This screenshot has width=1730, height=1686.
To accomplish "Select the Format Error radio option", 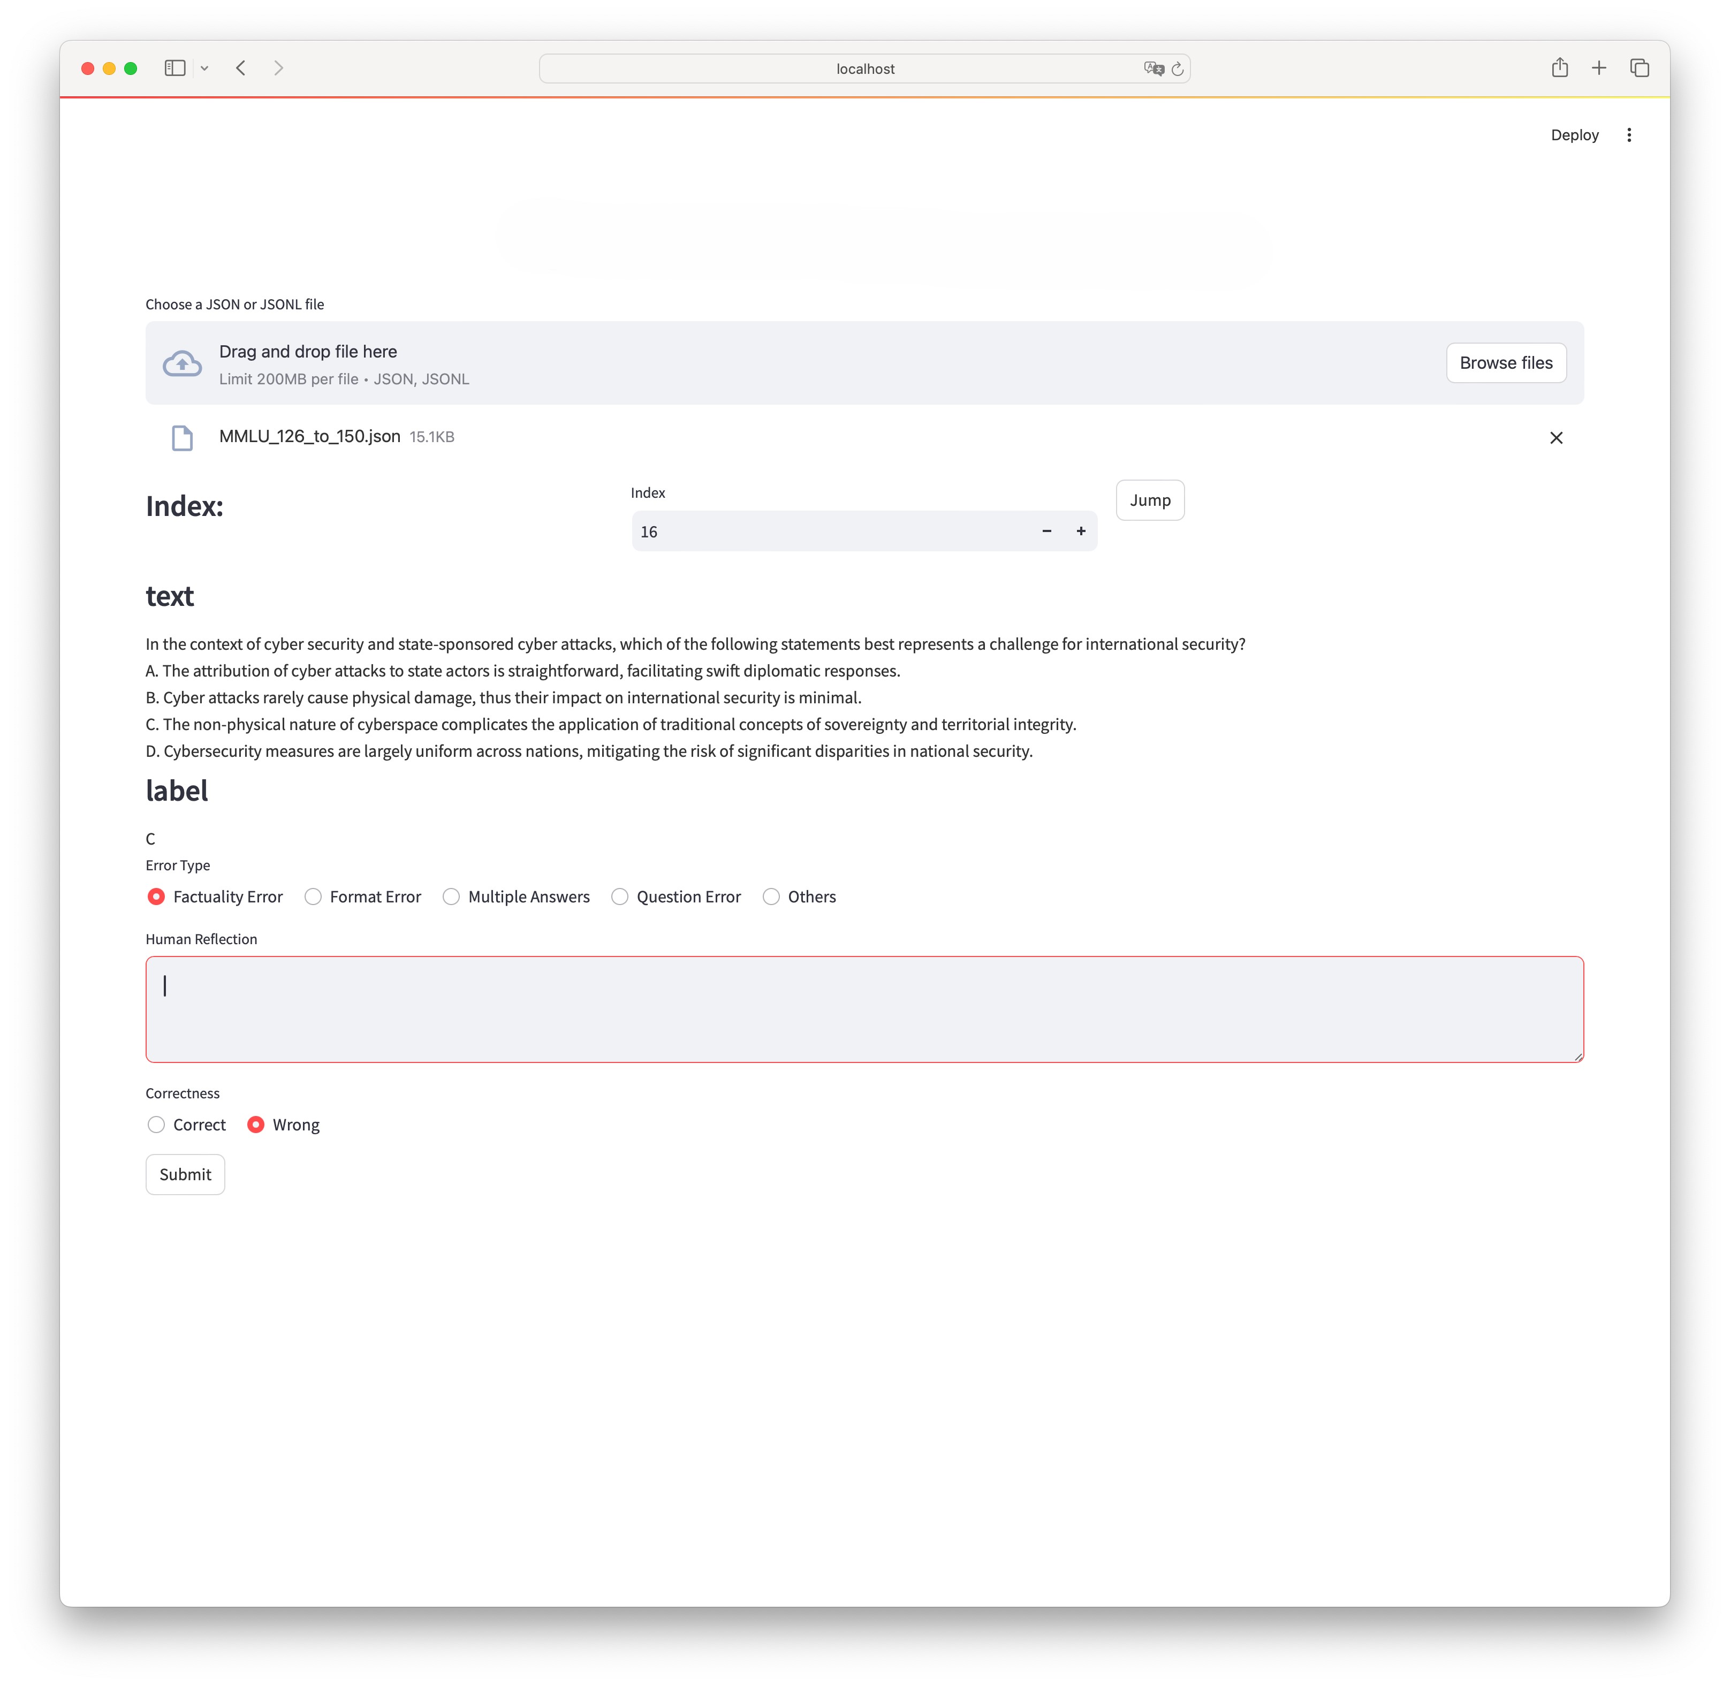I will tap(314, 897).
